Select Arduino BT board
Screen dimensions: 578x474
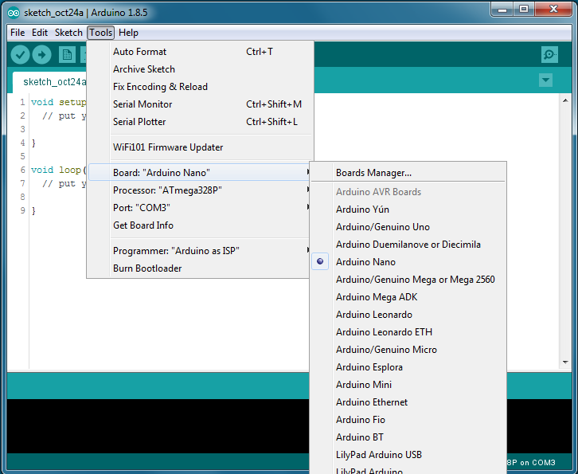pos(408,437)
